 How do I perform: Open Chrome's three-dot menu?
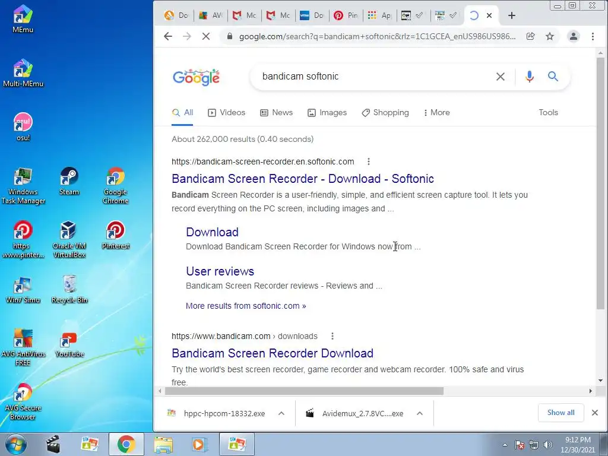(593, 36)
